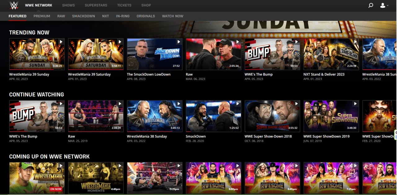Viewport: 397px width, 195px height.
Task: Switch to the SmackDown tab
Action: (83, 16)
